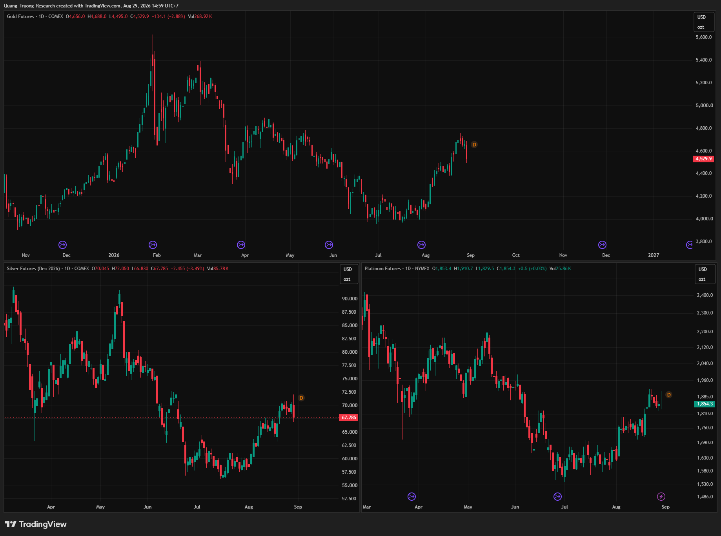Image resolution: width=721 pixels, height=536 pixels.
Task: Click the Platinum last price label 1,854.3
Action: coord(705,404)
